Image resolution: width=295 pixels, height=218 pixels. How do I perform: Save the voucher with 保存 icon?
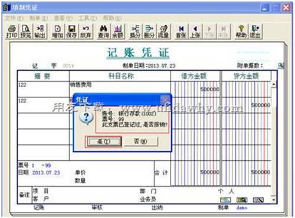point(71,31)
